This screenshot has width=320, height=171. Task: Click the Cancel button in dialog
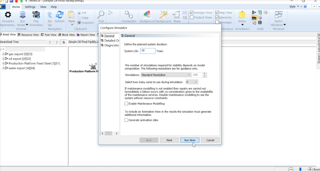(x=210, y=140)
